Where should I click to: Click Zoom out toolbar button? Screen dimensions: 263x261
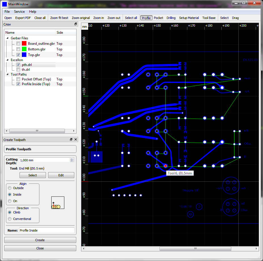tap(114, 18)
